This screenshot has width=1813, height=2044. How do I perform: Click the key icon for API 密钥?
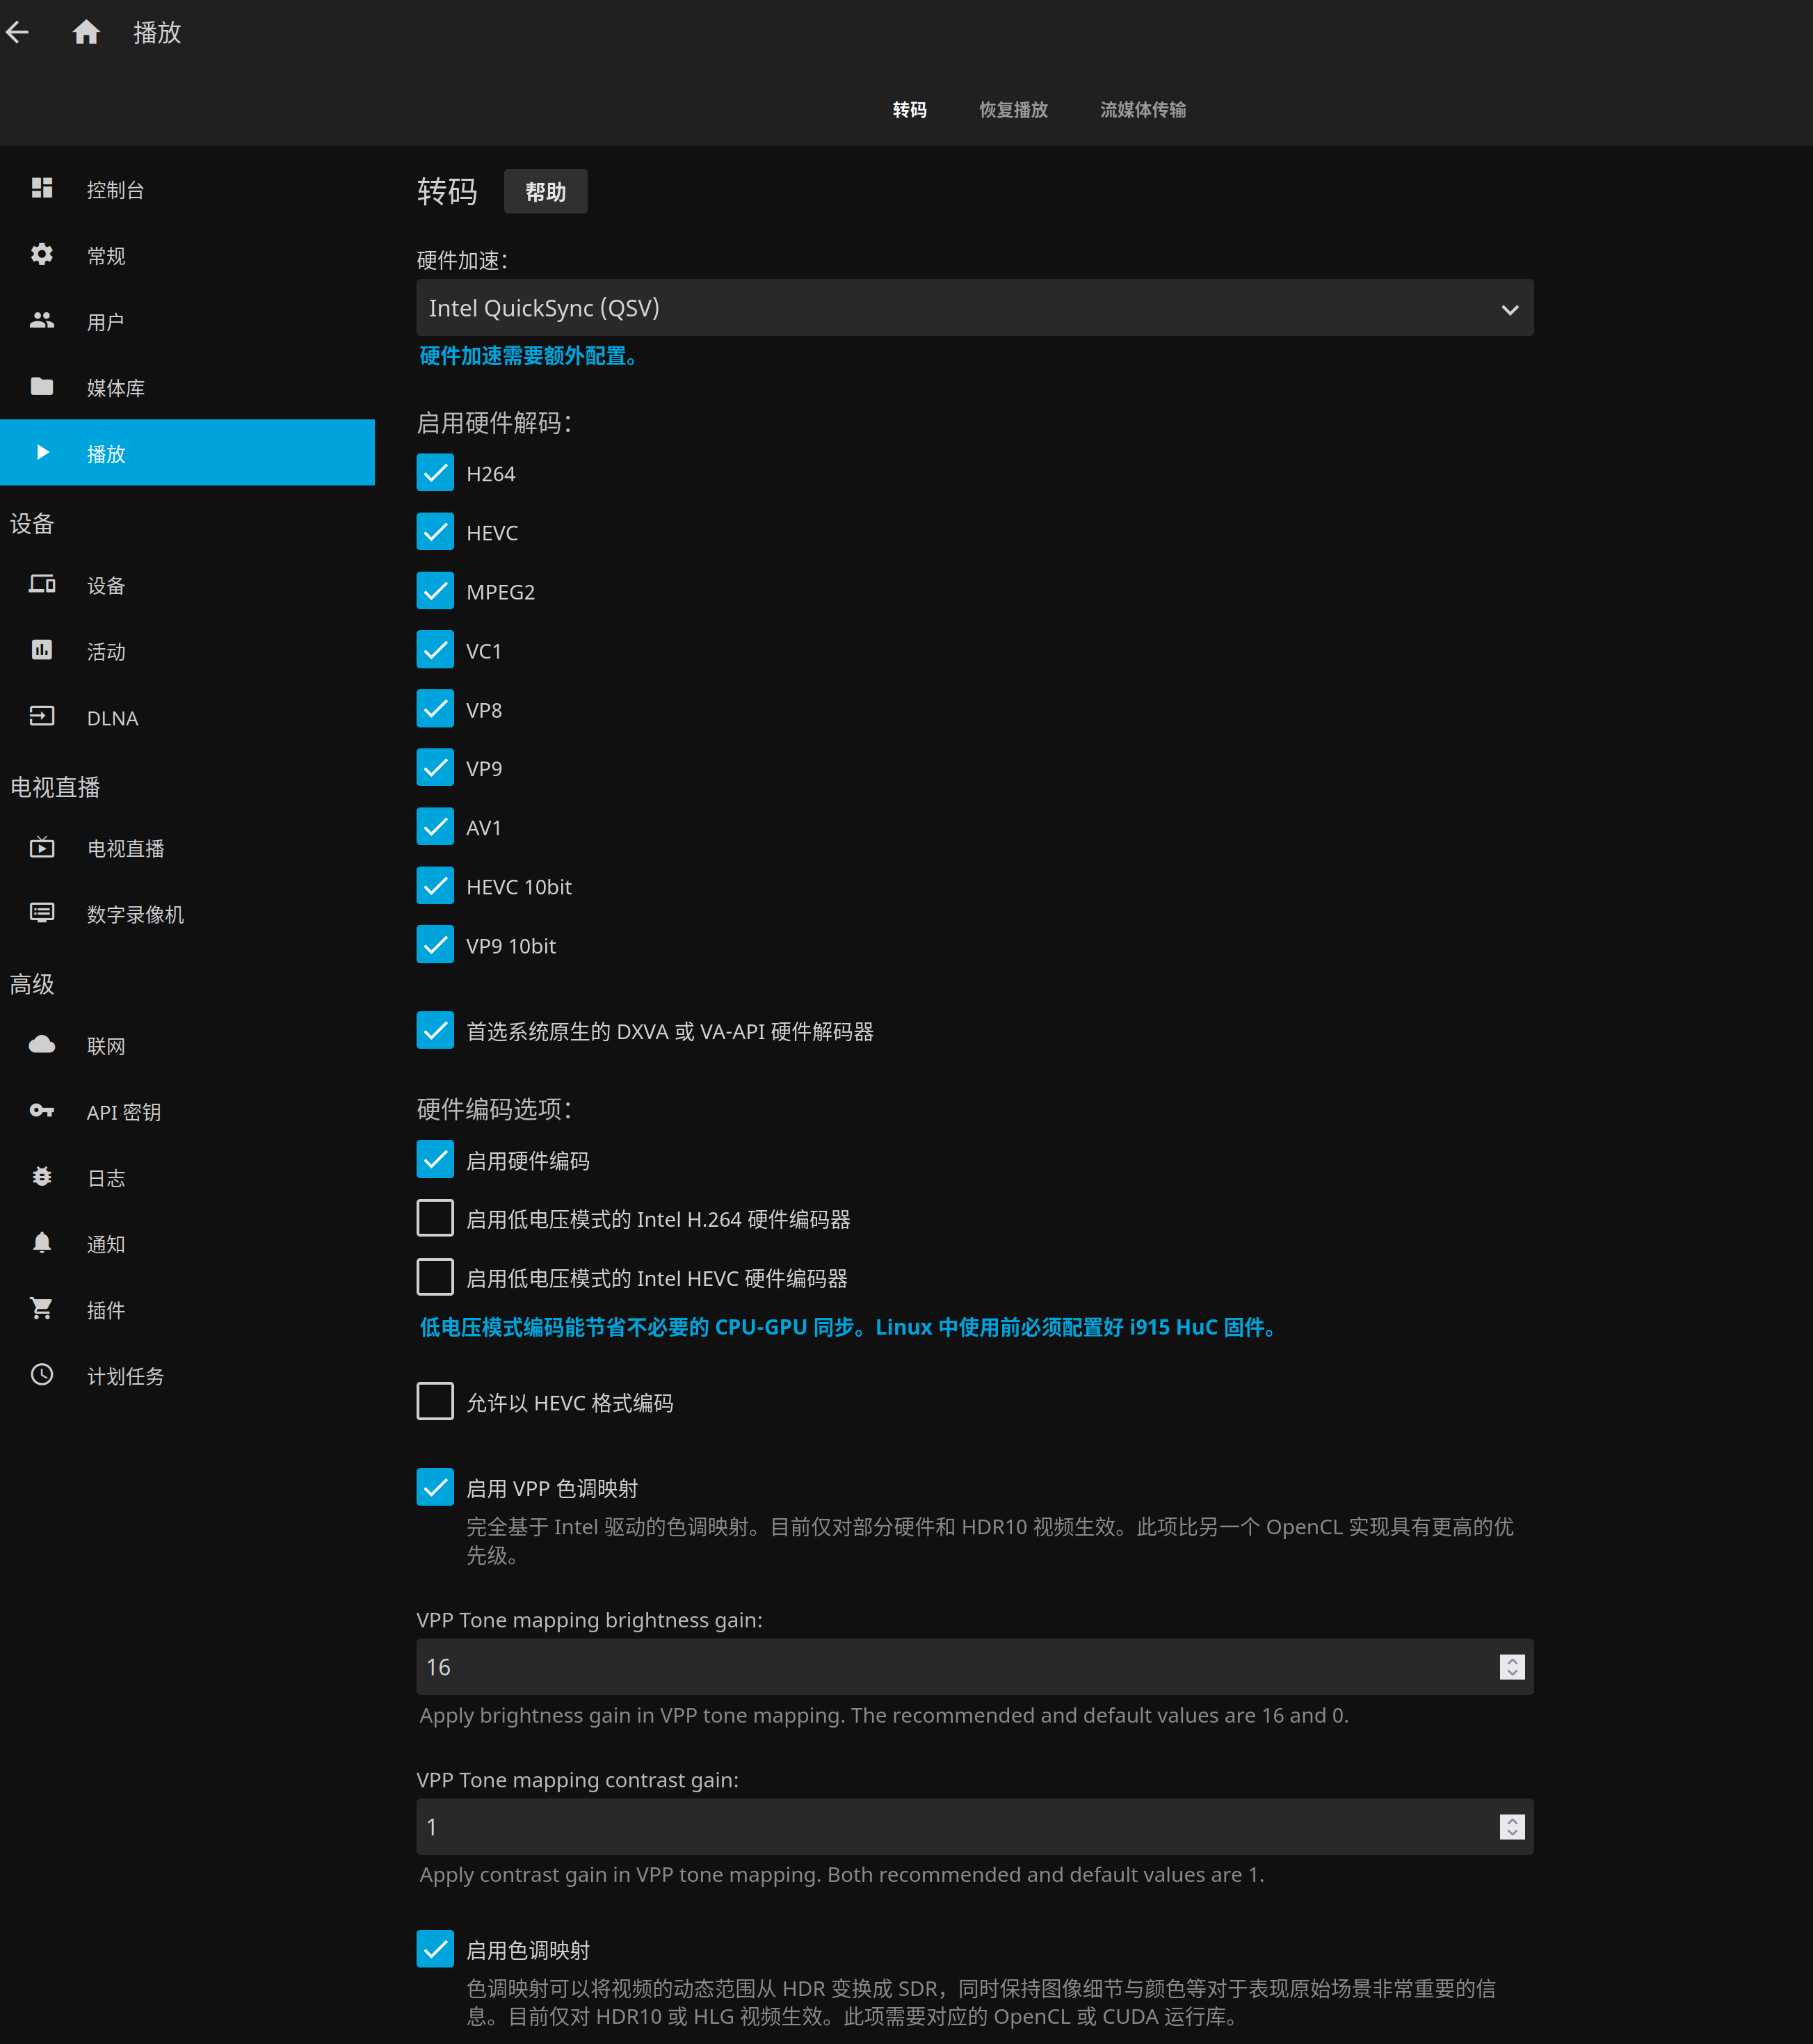[42, 1111]
